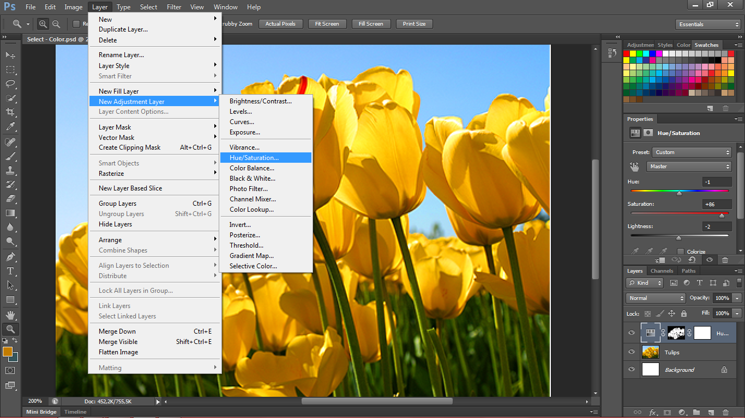Select the Pen tool
745x418 pixels.
10,256
